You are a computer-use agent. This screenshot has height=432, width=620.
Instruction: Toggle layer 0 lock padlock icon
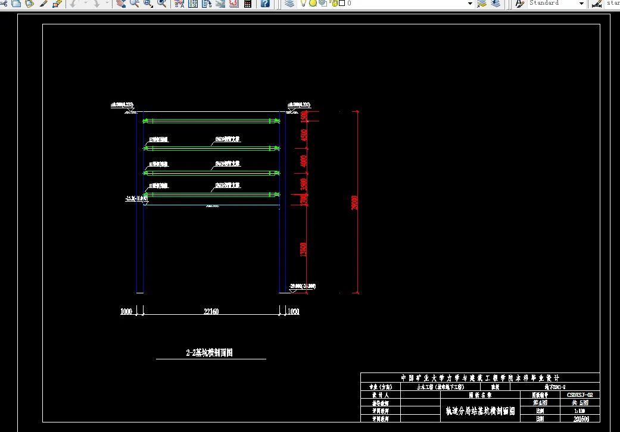[334, 3]
